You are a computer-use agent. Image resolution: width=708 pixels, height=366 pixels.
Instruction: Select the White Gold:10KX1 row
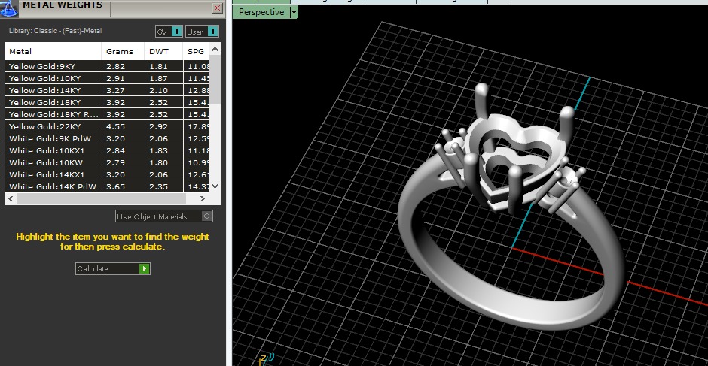pos(107,150)
